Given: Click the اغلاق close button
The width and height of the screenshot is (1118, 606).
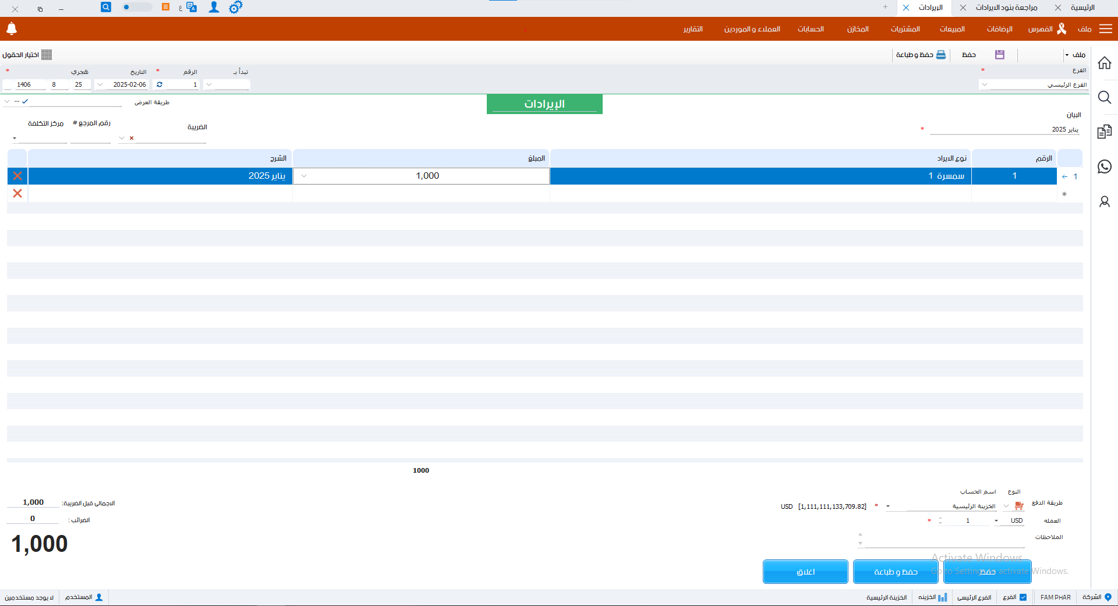Looking at the screenshot, I should pyautogui.click(x=805, y=572).
